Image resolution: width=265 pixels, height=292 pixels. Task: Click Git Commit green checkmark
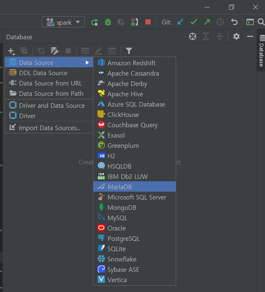click(x=194, y=22)
